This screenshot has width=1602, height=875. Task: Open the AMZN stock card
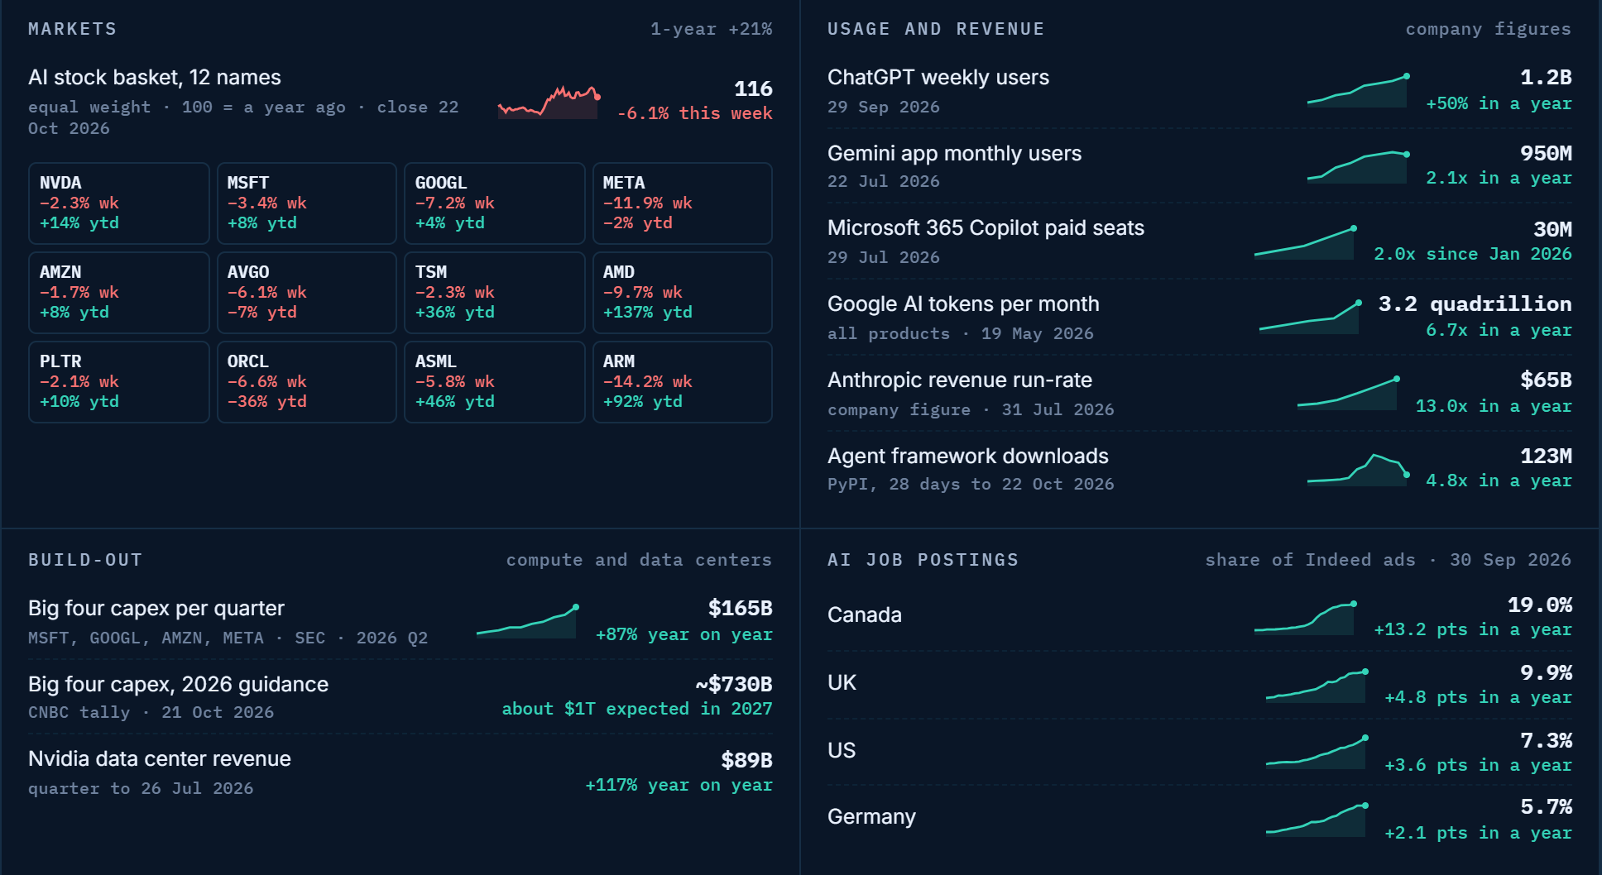click(119, 293)
